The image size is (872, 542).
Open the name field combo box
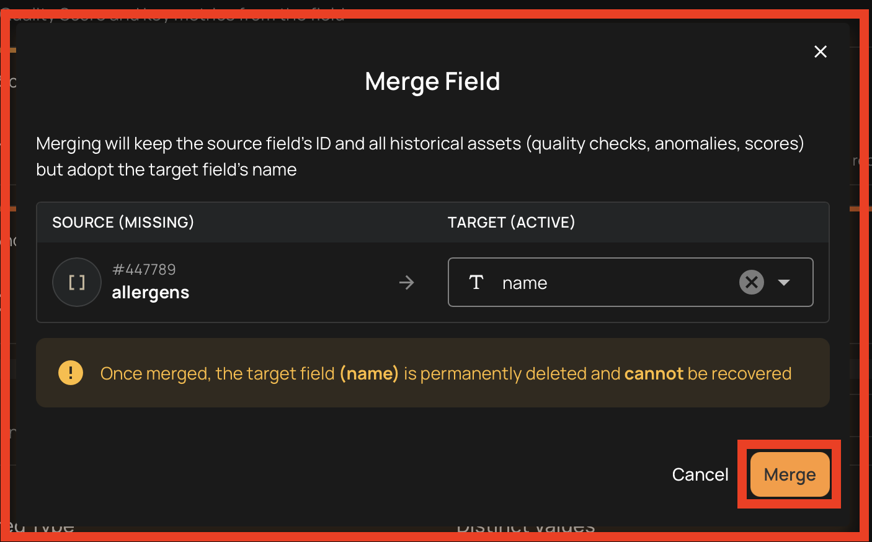click(630, 282)
